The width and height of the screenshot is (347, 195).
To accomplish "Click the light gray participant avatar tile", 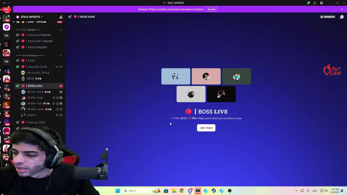I will [191, 94].
